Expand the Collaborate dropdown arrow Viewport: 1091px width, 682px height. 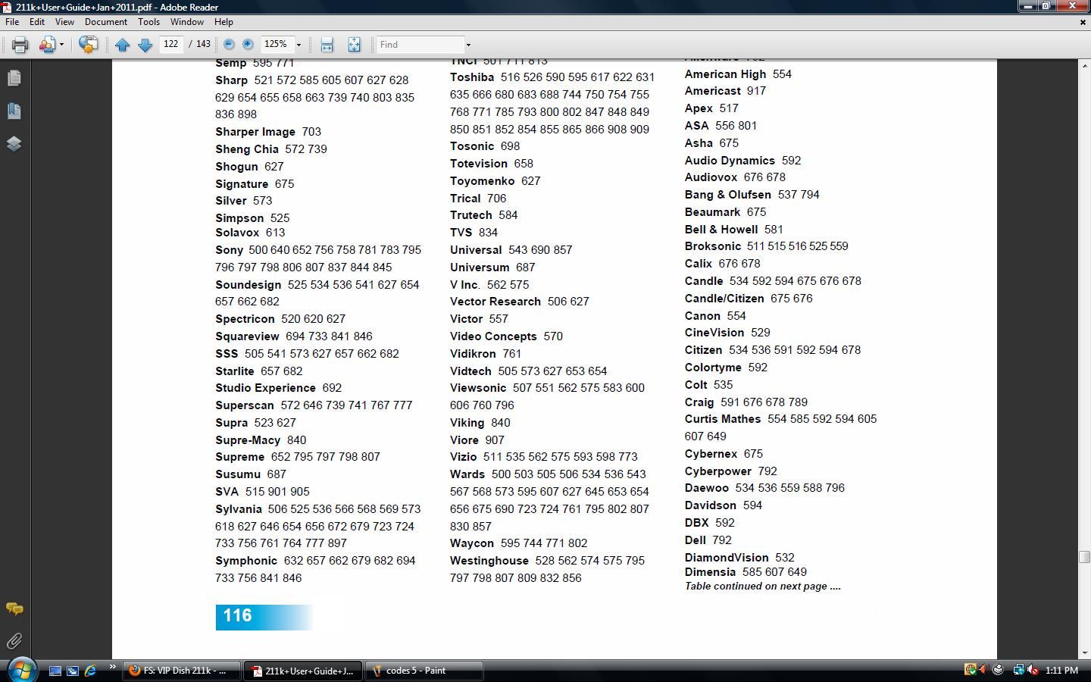point(61,45)
